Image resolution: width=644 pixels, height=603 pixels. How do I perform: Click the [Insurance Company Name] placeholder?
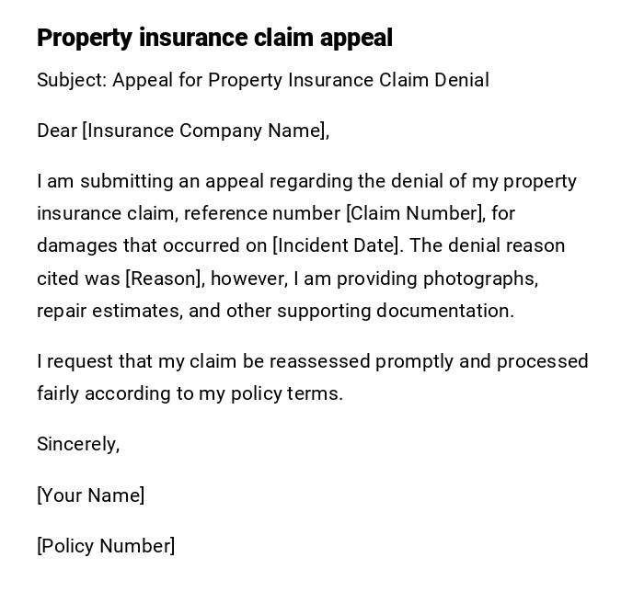click(x=204, y=131)
